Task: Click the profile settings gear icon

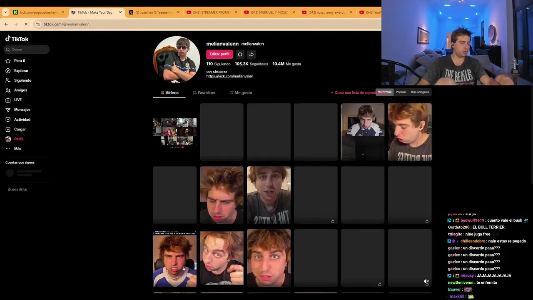Action: point(240,54)
